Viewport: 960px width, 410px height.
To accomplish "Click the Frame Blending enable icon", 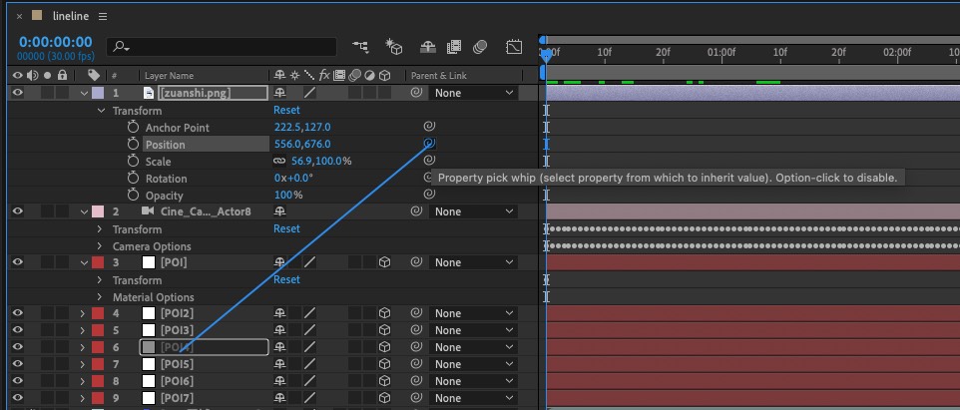I will 454,47.
